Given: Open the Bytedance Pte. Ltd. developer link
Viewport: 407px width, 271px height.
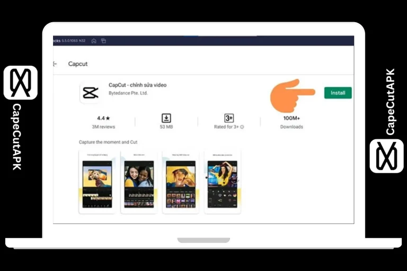Looking at the screenshot, I should 128,93.
